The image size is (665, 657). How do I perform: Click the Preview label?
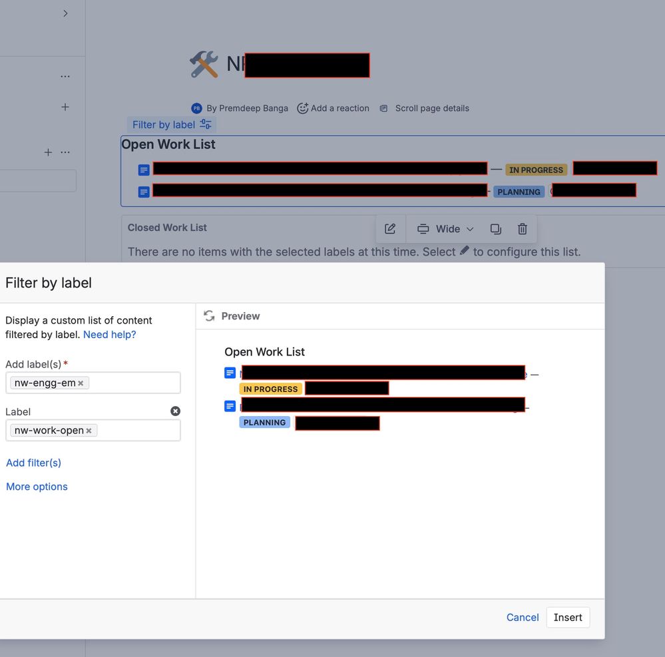(x=240, y=316)
